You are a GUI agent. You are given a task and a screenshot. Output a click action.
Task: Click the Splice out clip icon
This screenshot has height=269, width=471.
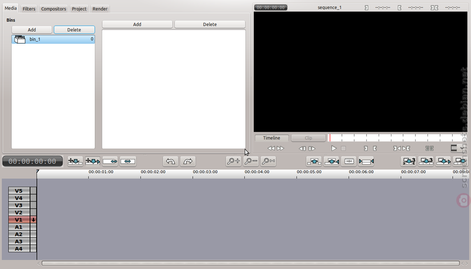point(331,161)
